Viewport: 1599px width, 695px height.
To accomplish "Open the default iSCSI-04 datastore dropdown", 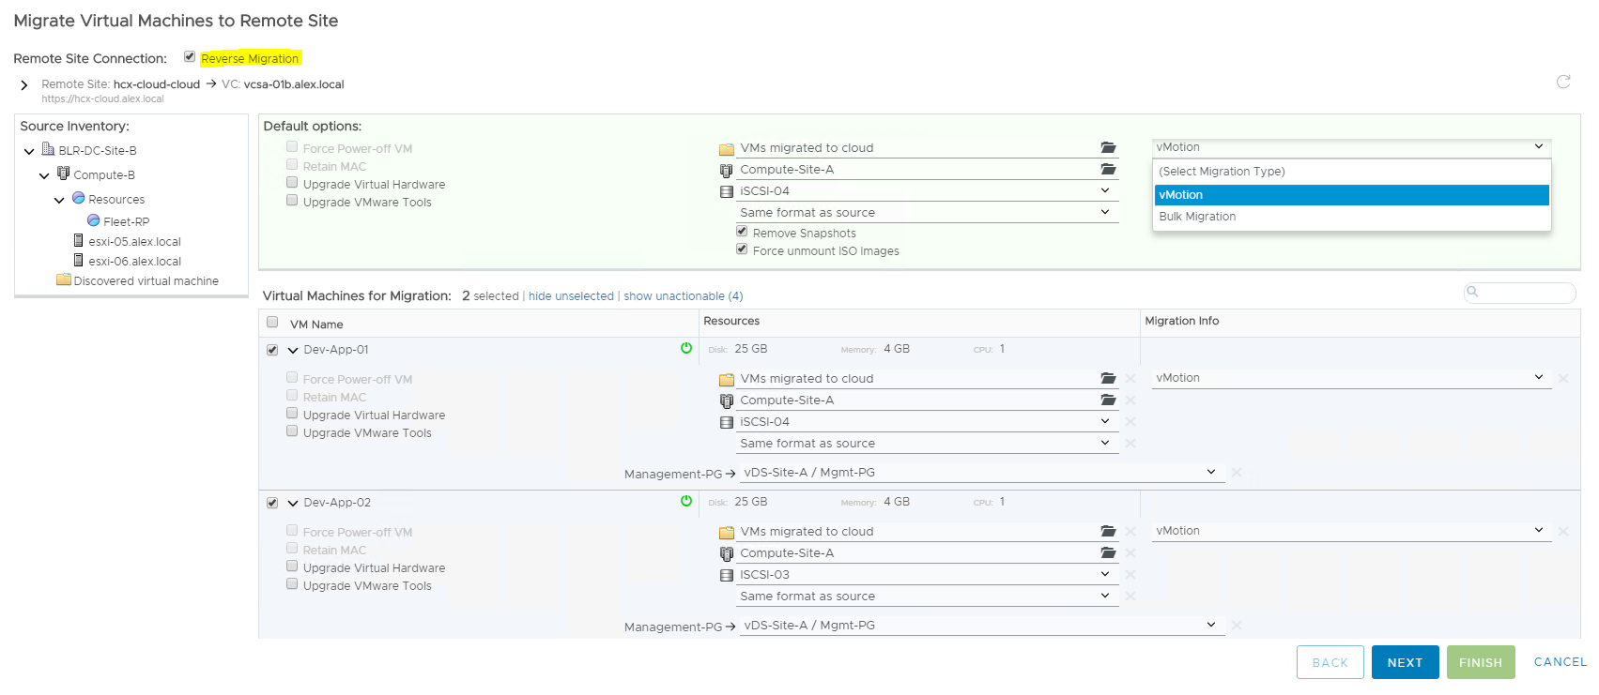I will (1105, 191).
